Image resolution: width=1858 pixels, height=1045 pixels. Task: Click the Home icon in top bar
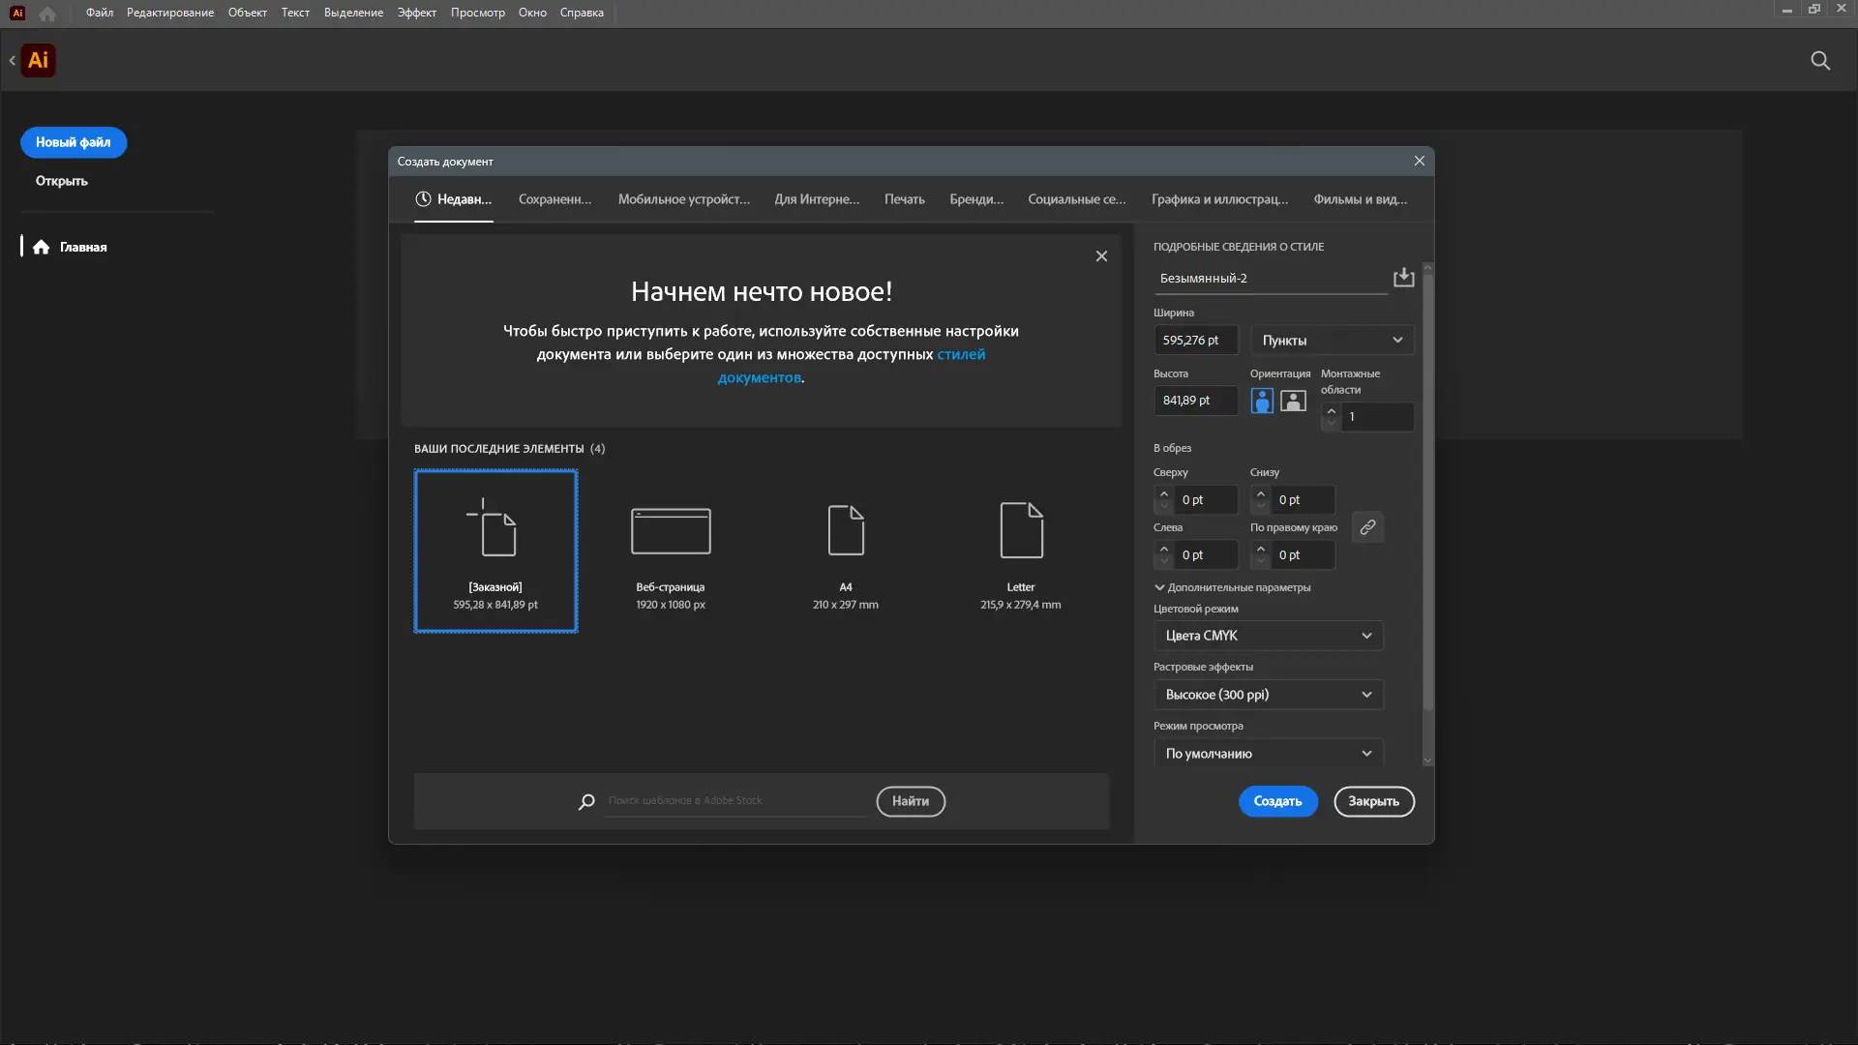(47, 14)
